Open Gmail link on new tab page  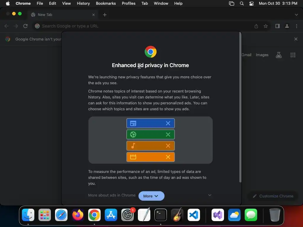pyautogui.click(x=246, y=55)
